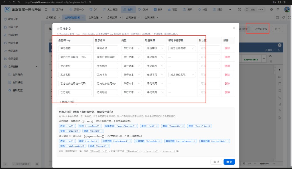
Task: Click the zoom-out minus icon at bottom
Action: (255, 164)
